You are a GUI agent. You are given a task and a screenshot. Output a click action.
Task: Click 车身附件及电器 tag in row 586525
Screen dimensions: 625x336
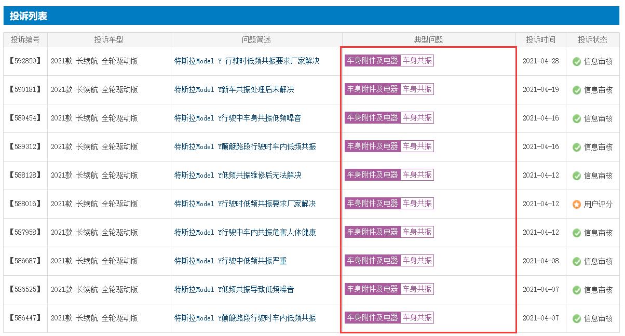pyautogui.click(x=372, y=289)
